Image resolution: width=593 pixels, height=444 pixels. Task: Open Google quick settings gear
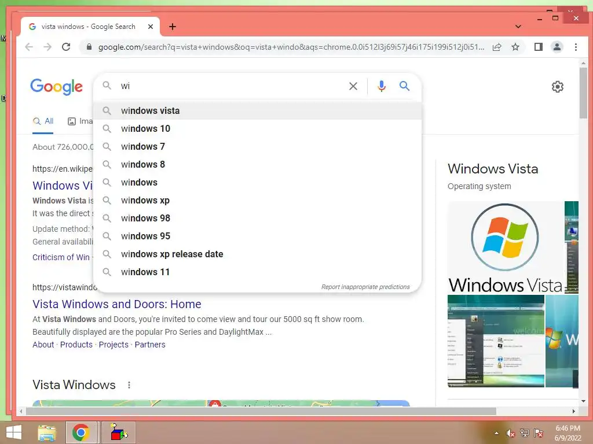(x=558, y=87)
